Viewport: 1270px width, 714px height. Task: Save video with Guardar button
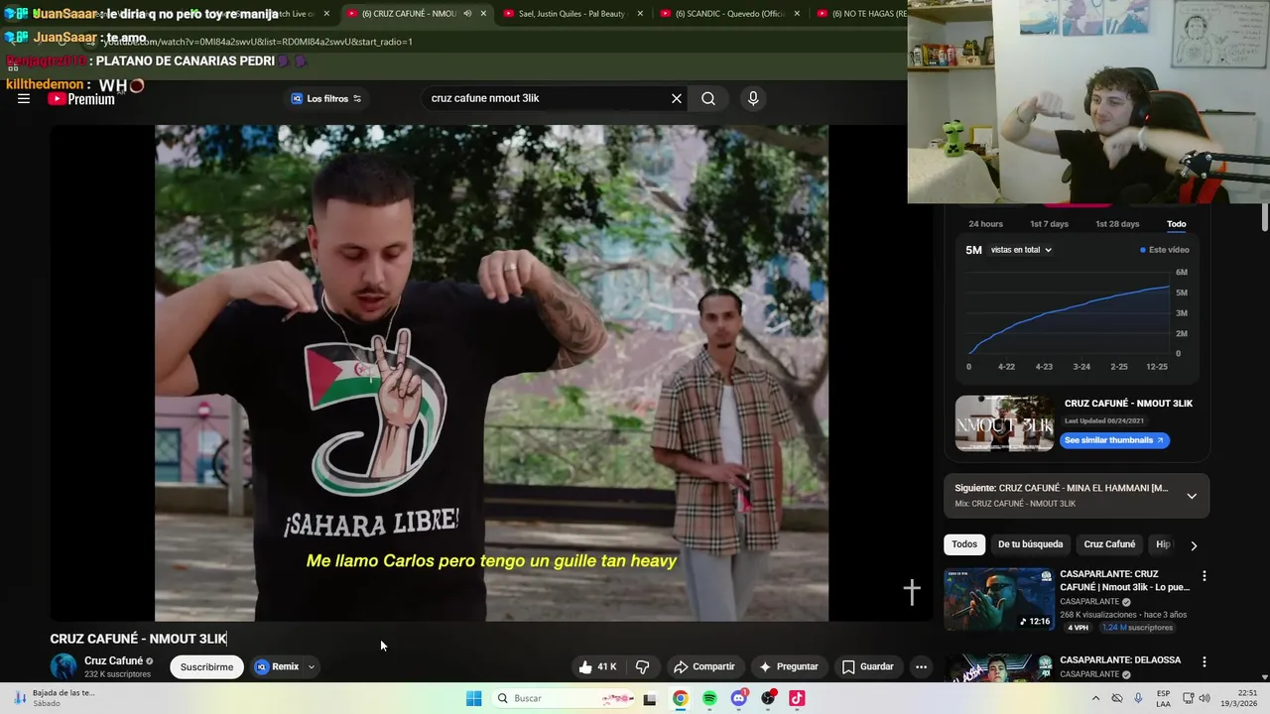[x=868, y=666]
